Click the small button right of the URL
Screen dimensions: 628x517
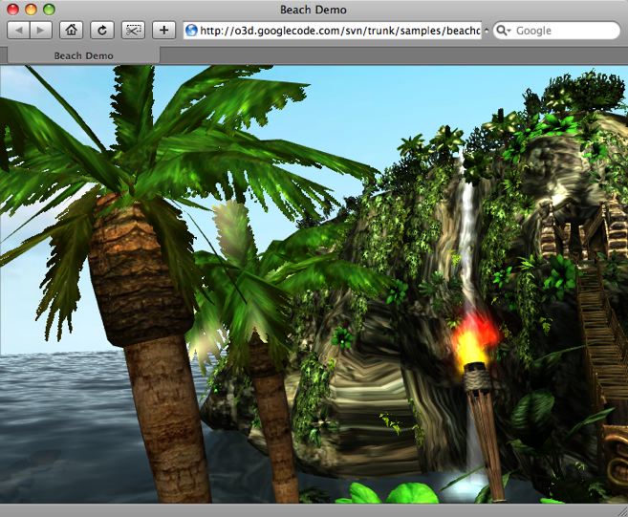487,31
